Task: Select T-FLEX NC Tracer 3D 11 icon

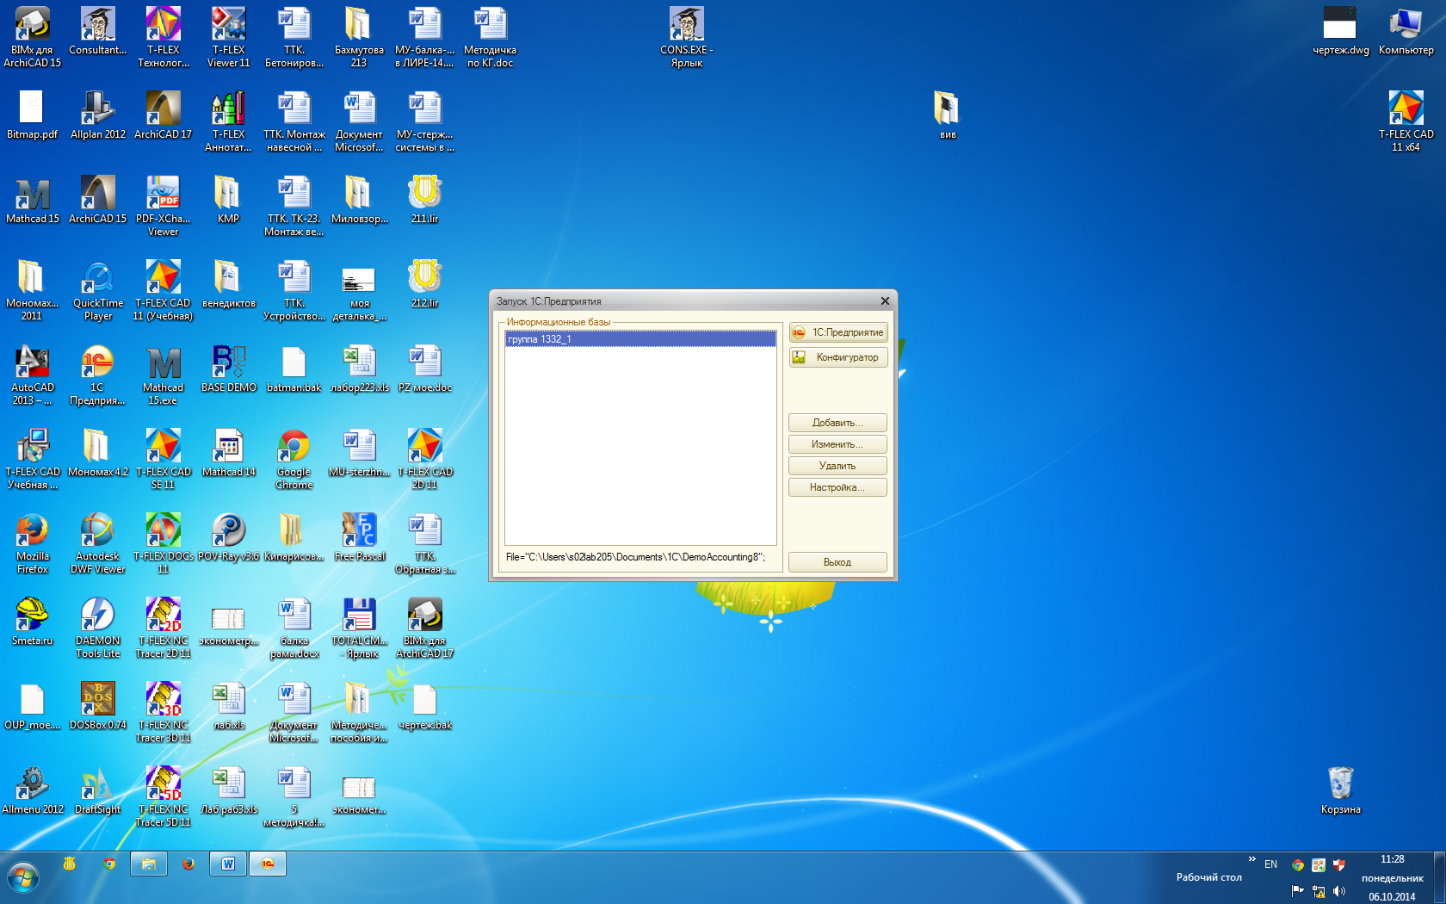Action: click(x=163, y=713)
